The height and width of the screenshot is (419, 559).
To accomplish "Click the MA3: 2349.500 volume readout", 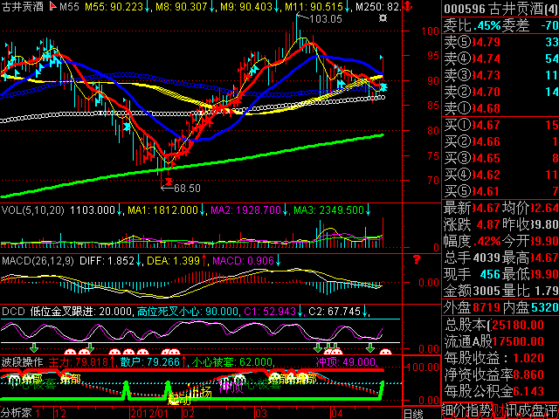I will (328, 209).
